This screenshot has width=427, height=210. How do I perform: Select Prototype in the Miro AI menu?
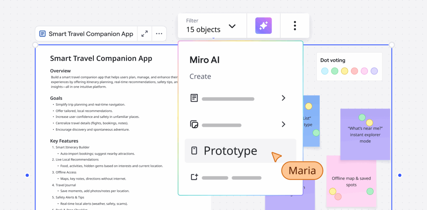point(230,151)
